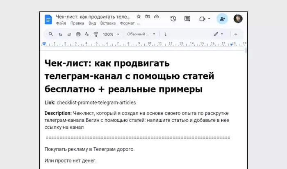
Task: Open the Файл menu
Action: 61,23
